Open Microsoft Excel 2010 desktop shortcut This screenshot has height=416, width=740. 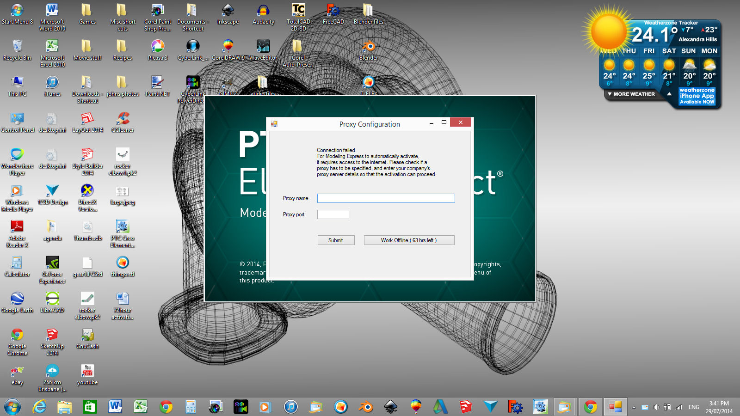tap(52, 53)
